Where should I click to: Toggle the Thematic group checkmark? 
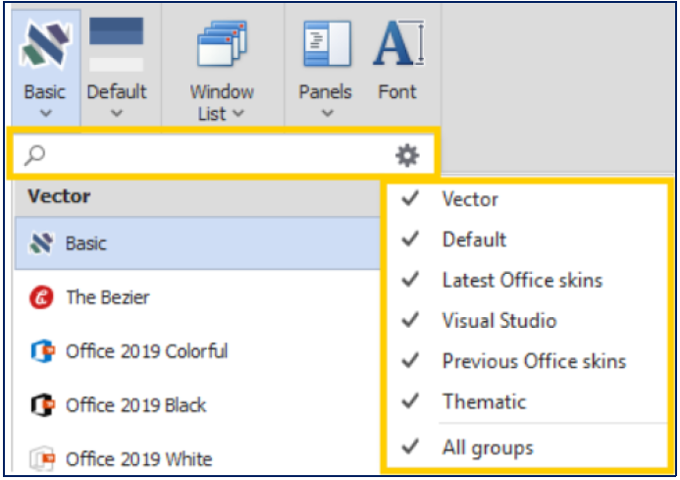[x=410, y=401]
